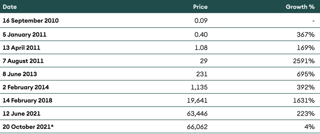This screenshot has height=134, width=320.
Task: Select the 2 February 2014 date cell
Action: point(26,88)
